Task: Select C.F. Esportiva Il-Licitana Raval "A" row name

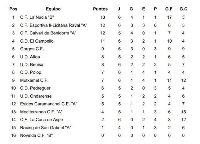Action: pyautogui.click(x=53, y=25)
